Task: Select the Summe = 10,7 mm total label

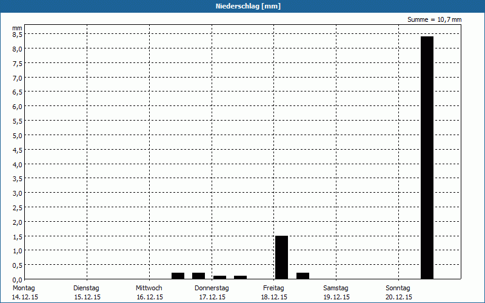Action: [434, 20]
